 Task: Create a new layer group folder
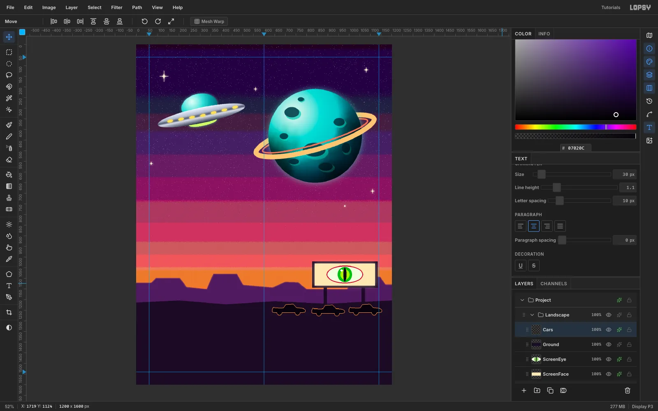537,390
